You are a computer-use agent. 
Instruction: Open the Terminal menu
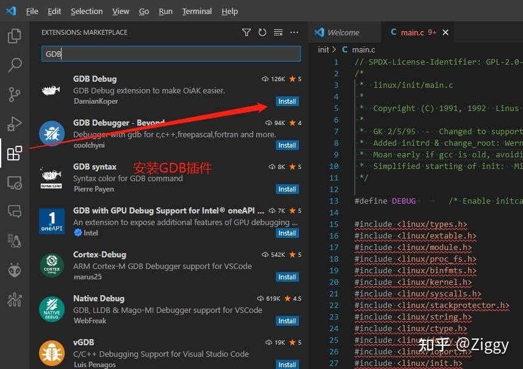point(197,11)
